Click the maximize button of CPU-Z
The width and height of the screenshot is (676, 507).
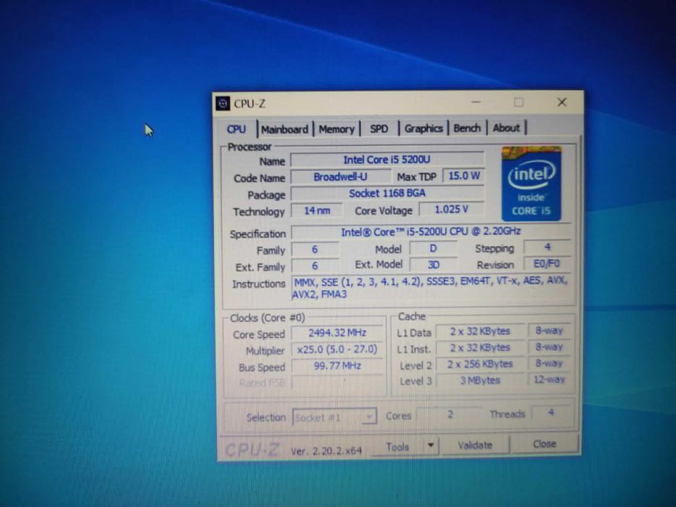(x=519, y=102)
